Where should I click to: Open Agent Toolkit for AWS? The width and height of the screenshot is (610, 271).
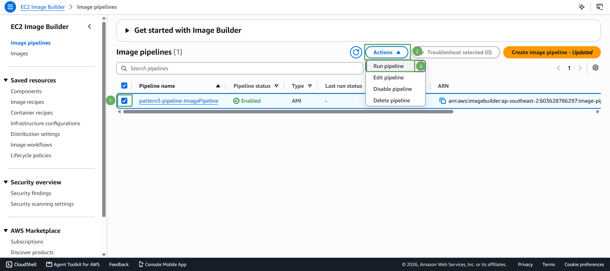point(73,265)
